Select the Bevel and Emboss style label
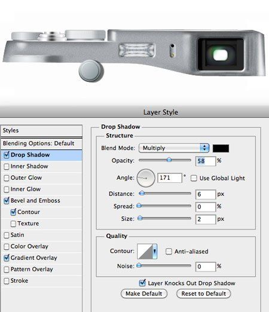Viewport: 269px width, 312px height. point(35,201)
